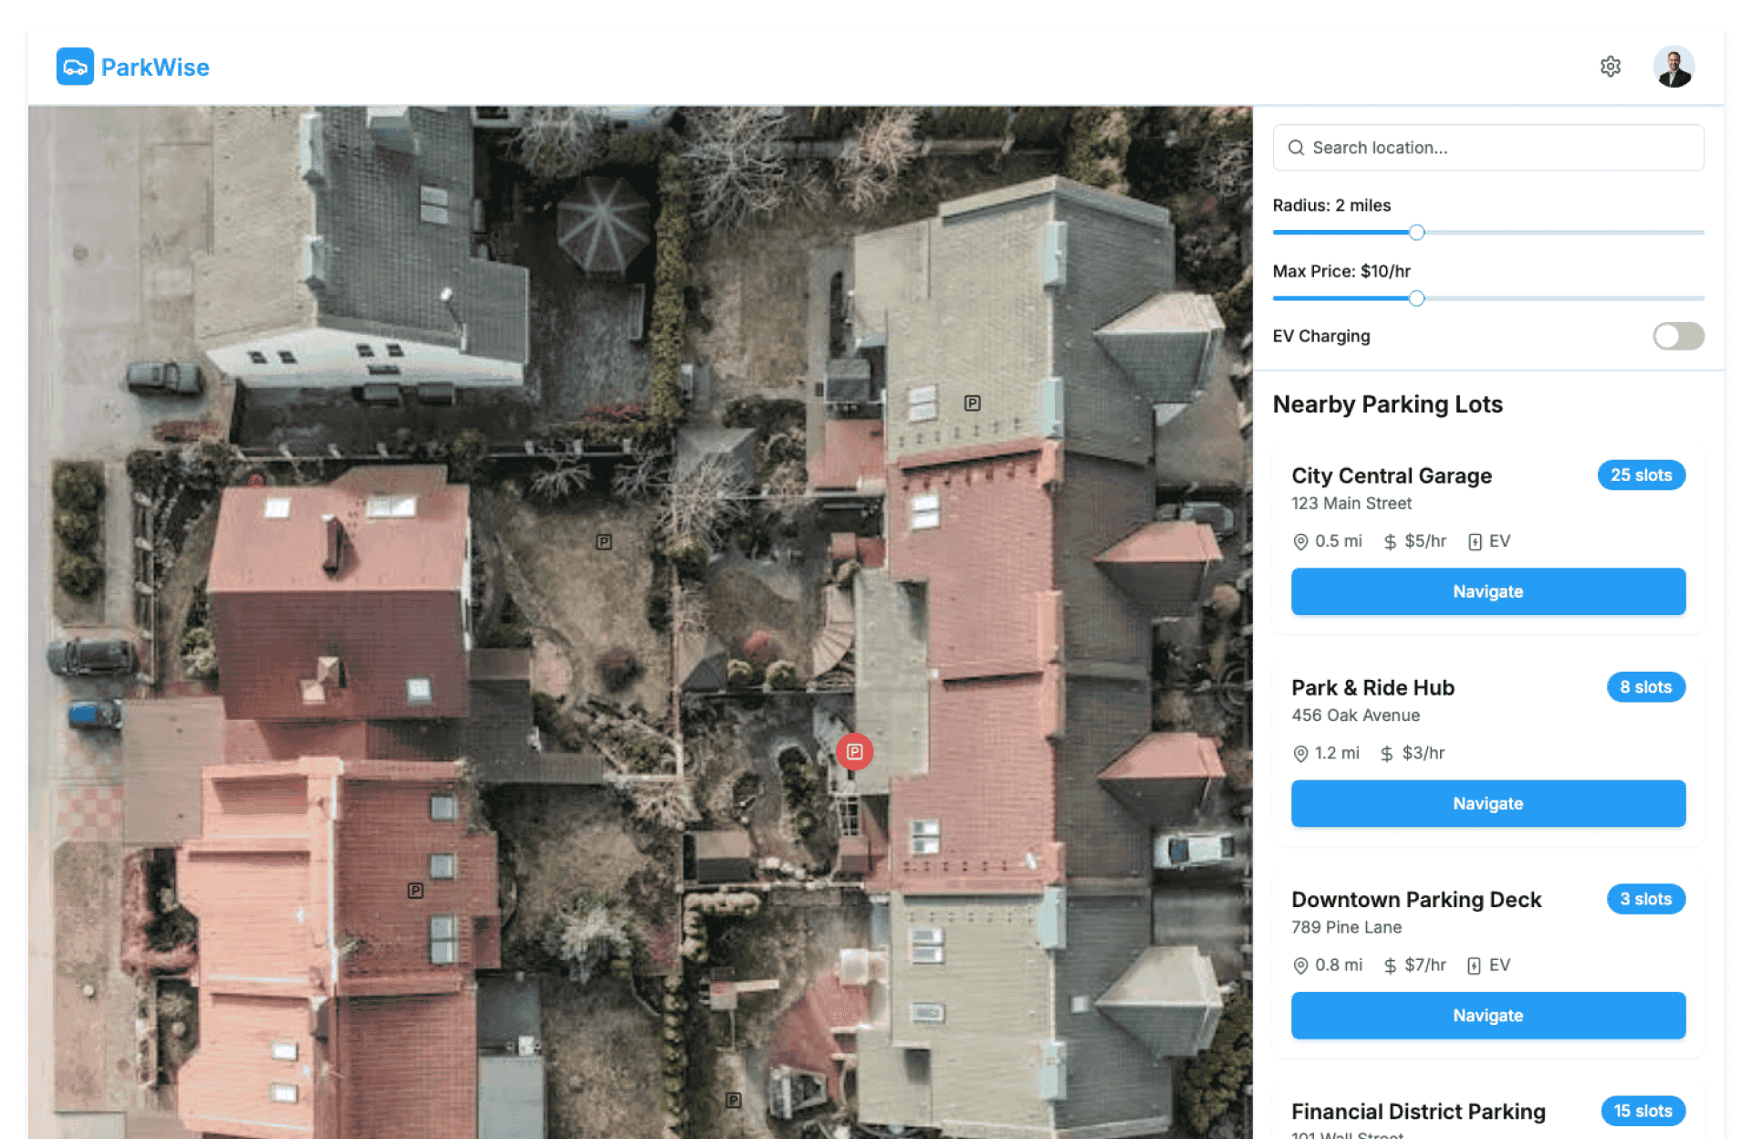Screen dimensions: 1752x1139
Task: Click the parking marker in central garden
Action: point(603,541)
